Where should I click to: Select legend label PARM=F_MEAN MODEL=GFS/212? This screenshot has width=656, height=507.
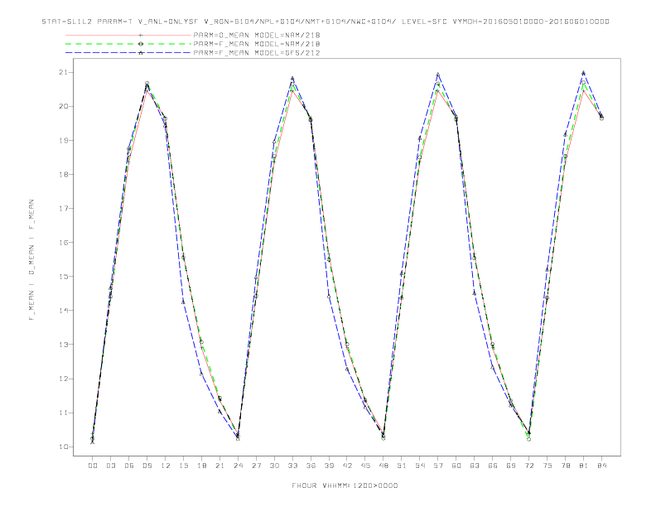click(x=257, y=53)
